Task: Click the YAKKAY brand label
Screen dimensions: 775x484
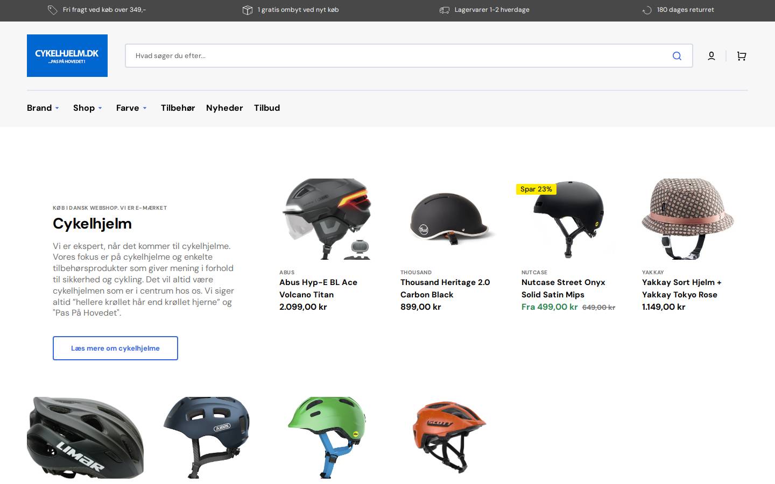Action: [x=653, y=273]
